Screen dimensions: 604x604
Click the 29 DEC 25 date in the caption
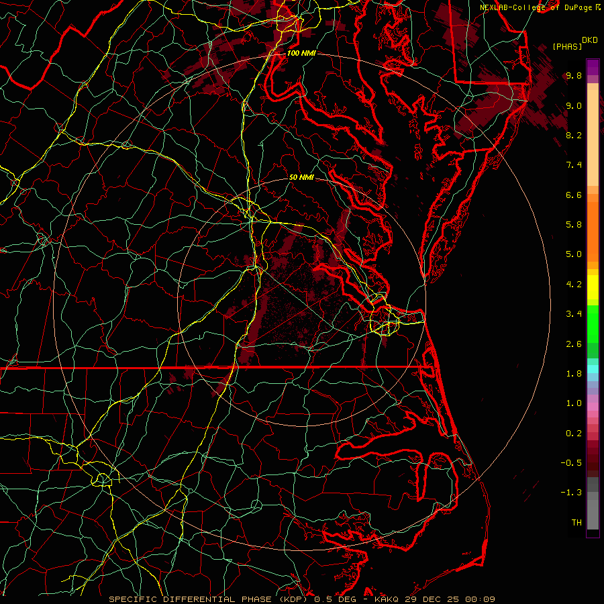(430, 599)
